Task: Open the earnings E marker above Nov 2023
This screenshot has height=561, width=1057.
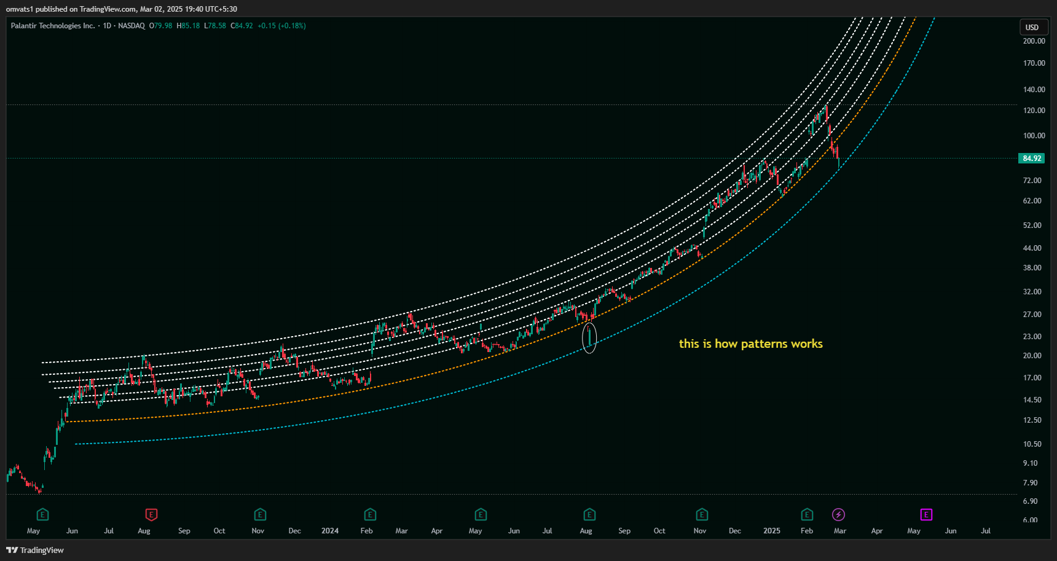Action: tap(260, 514)
